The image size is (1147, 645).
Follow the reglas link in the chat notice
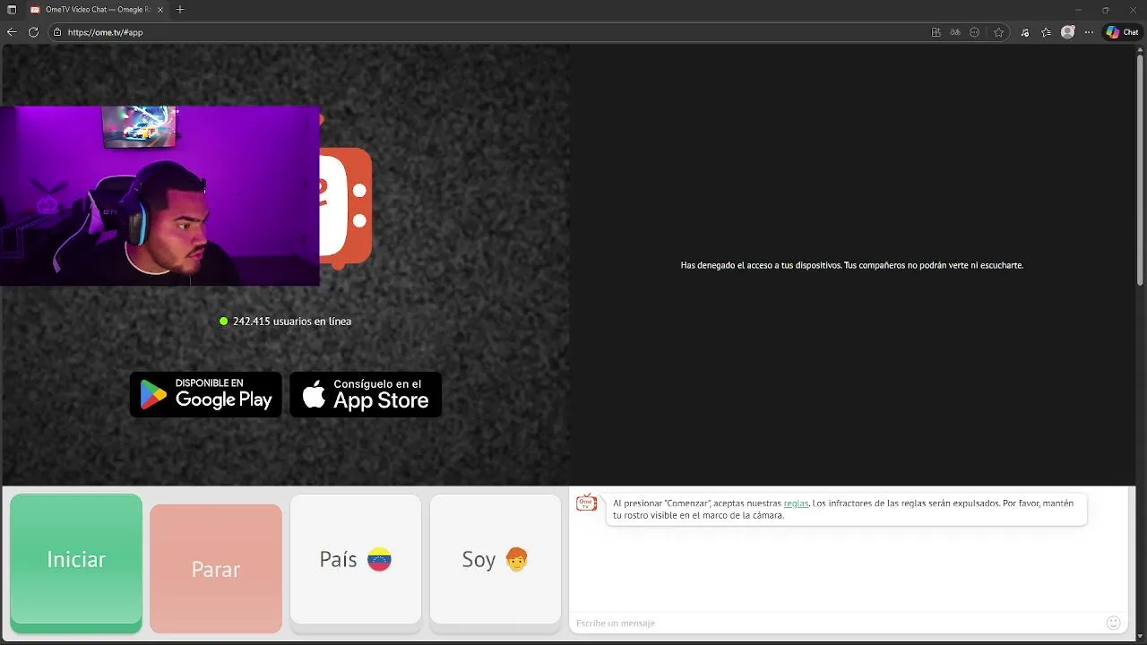[796, 503]
